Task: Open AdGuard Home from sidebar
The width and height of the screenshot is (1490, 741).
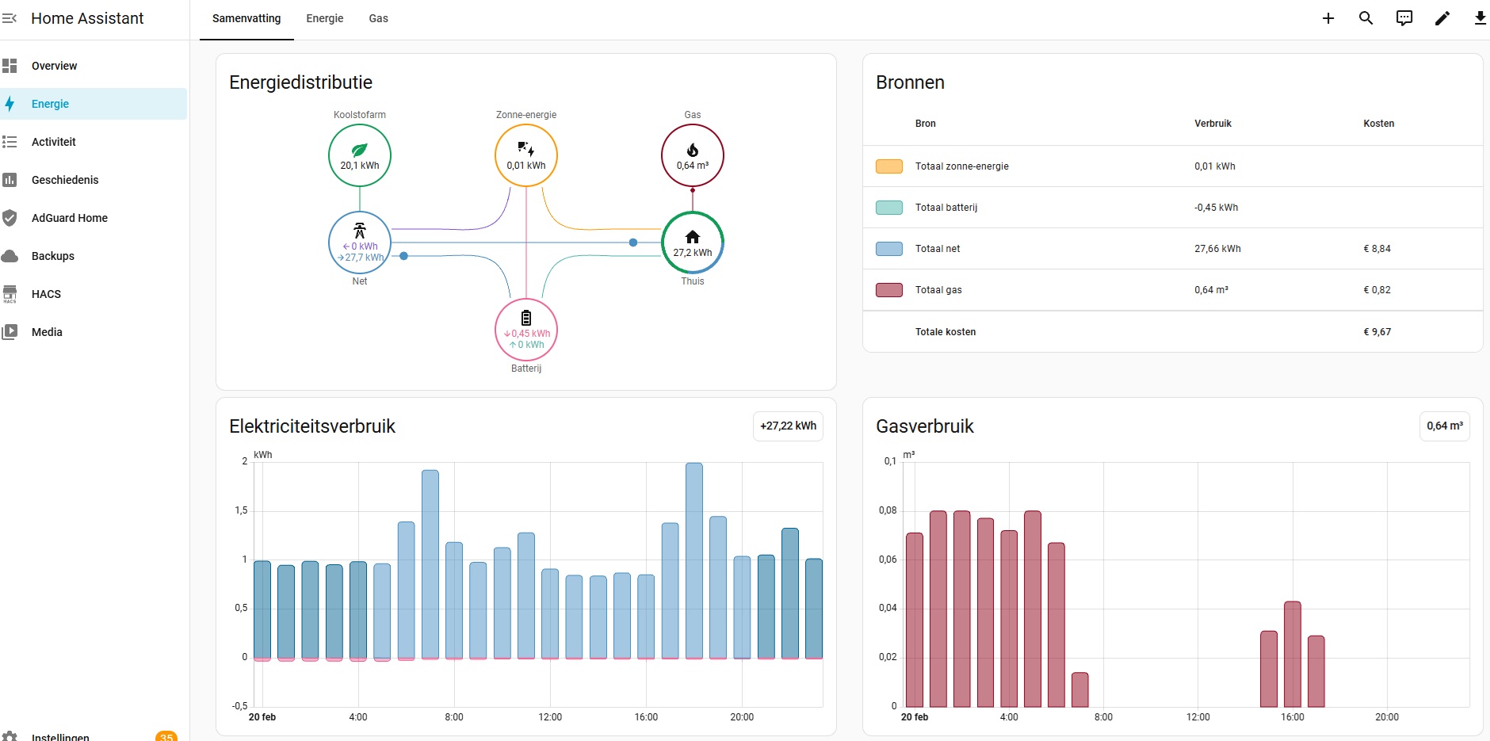Action: (70, 218)
